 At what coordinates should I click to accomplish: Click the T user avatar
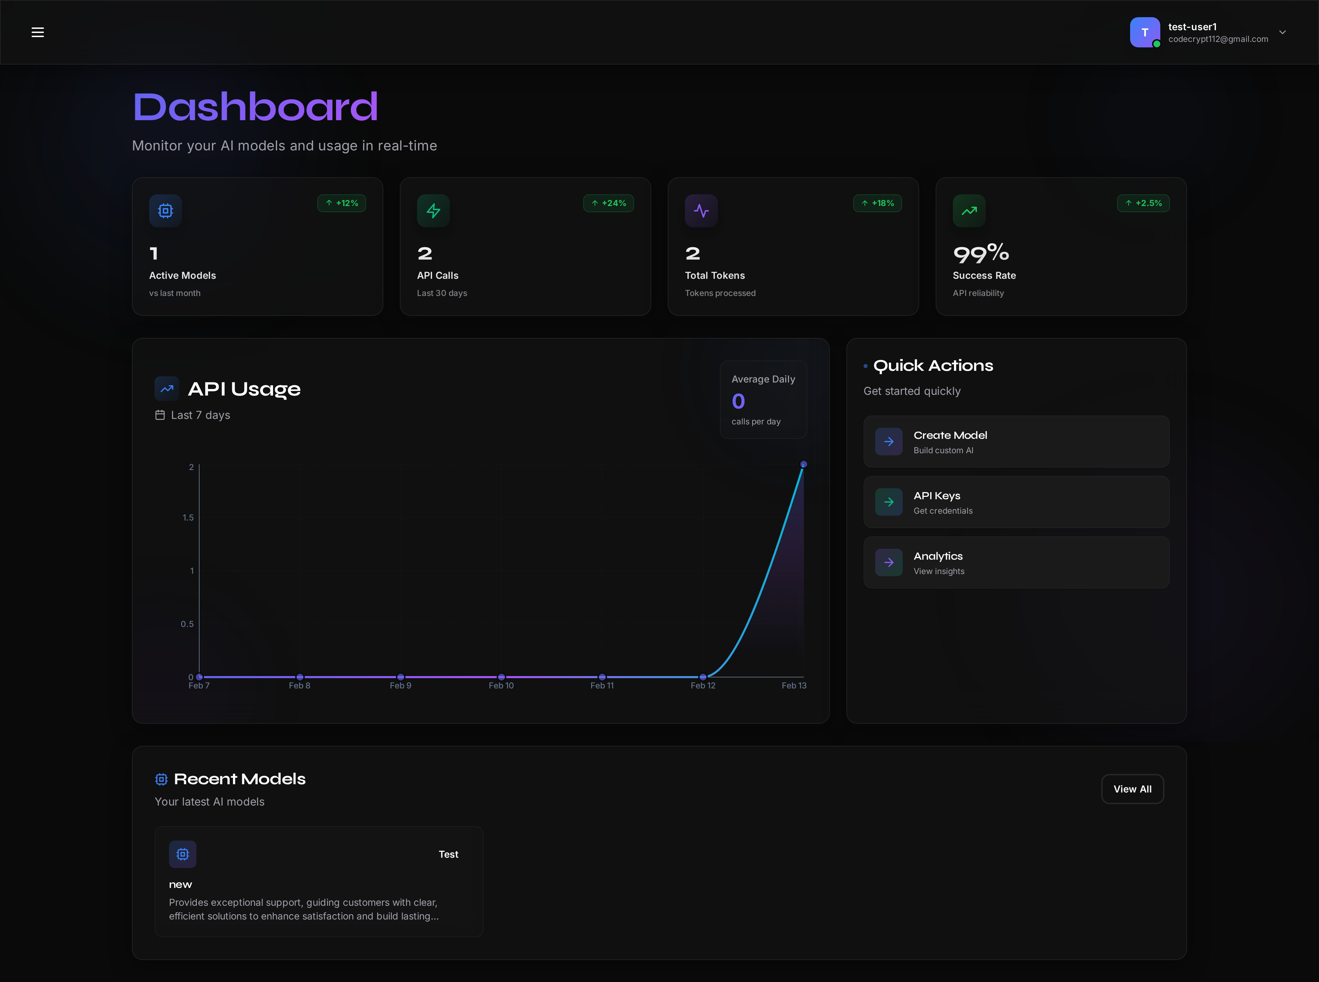(x=1144, y=32)
